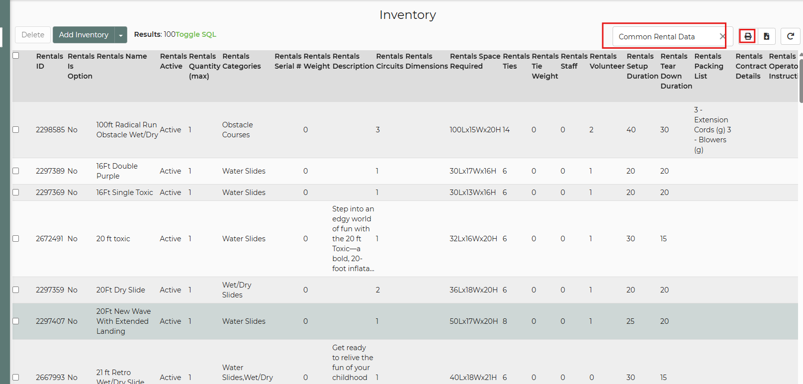Viewport: 803px width, 384px height.
Task: Clear the Common Rental Data search field
Action: tap(722, 36)
